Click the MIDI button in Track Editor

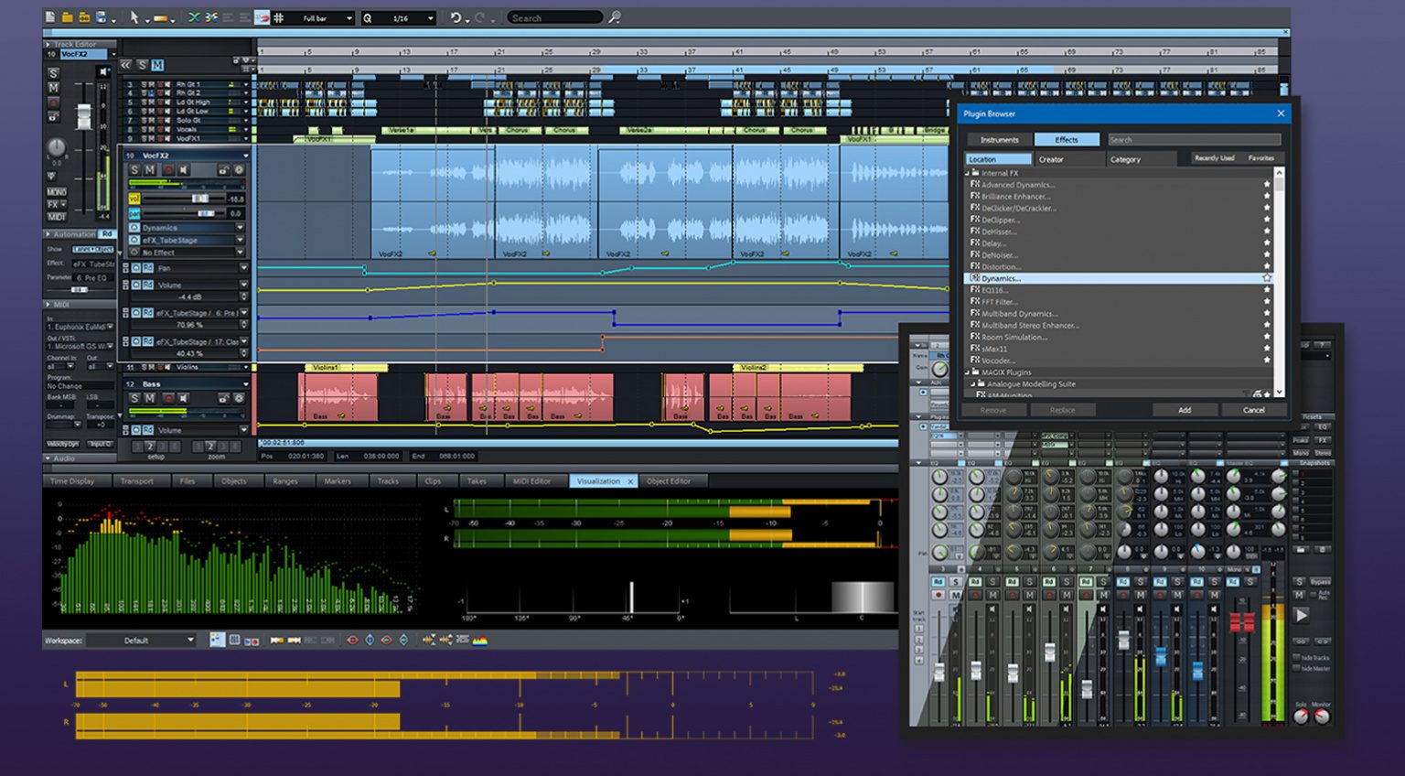[56, 217]
